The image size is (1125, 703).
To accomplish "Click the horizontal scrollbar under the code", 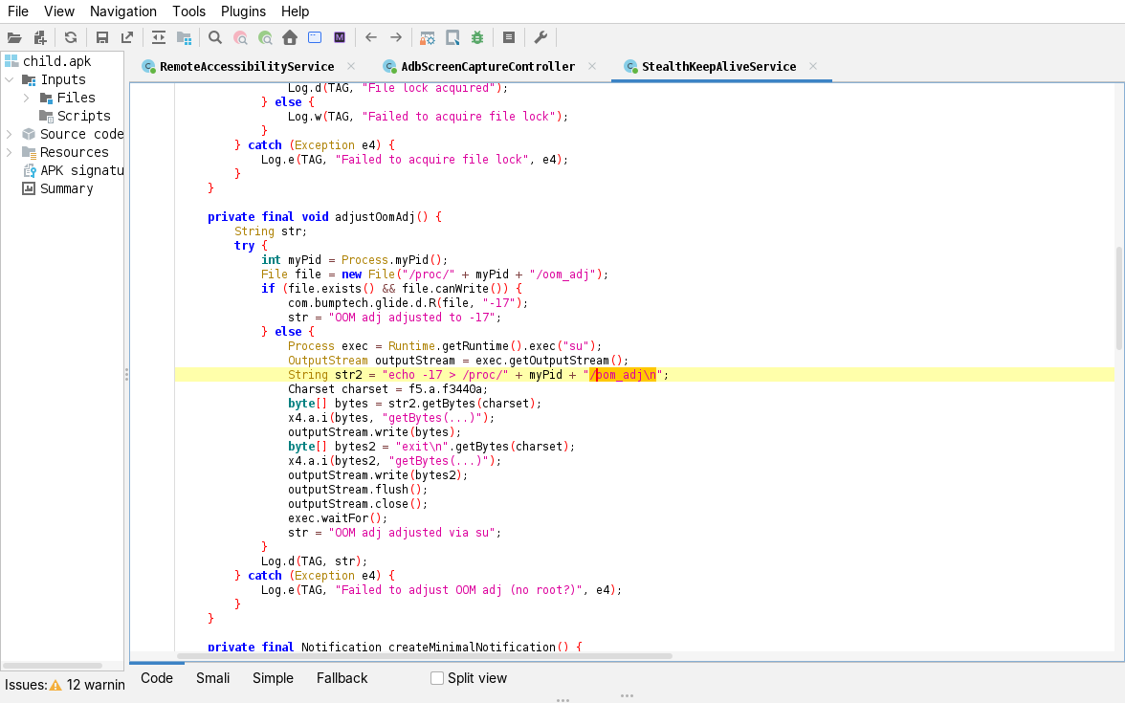I will click(425, 656).
